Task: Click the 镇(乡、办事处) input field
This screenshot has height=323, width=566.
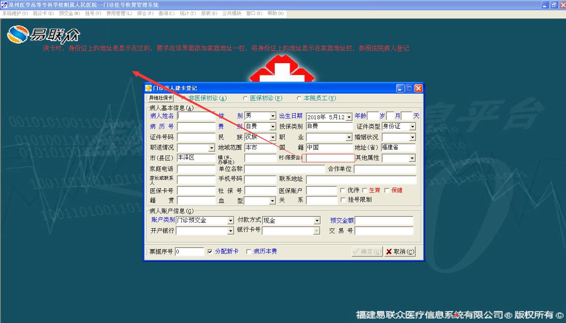Action: pyautogui.click(x=260, y=158)
